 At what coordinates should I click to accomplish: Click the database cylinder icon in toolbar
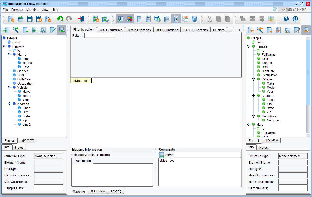pos(195,19)
